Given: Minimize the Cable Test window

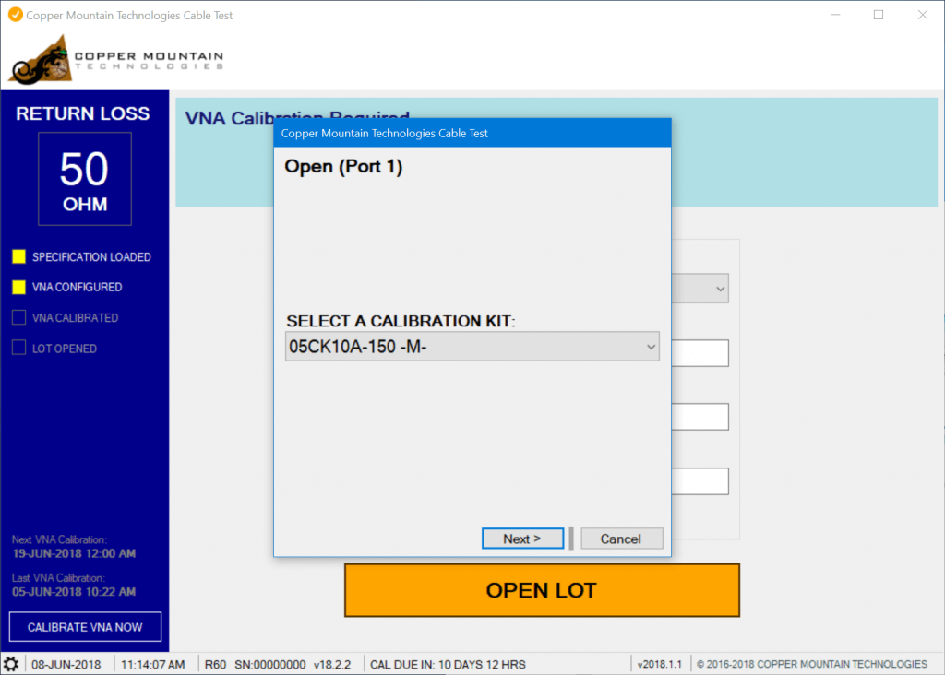Looking at the screenshot, I should pyautogui.click(x=836, y=15).
